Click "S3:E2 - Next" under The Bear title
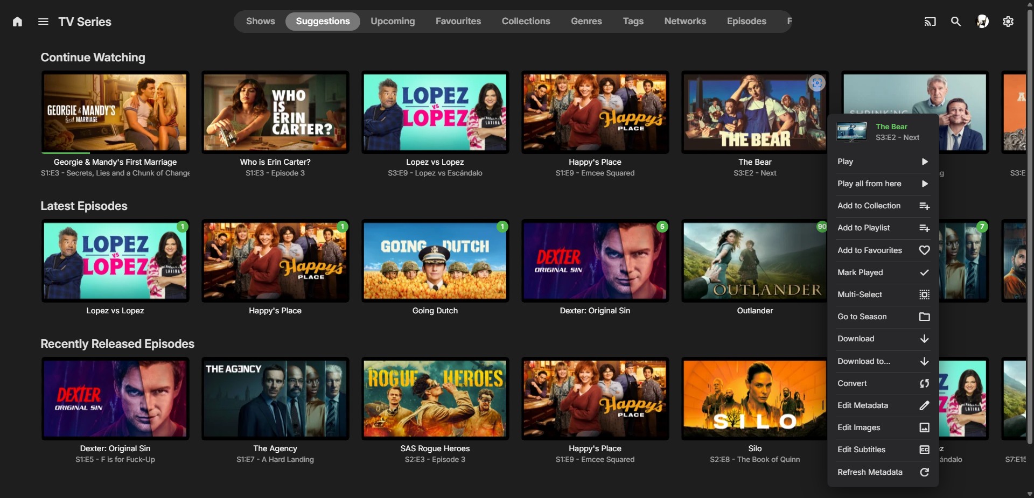The image size is (1034, 498). 755,173
